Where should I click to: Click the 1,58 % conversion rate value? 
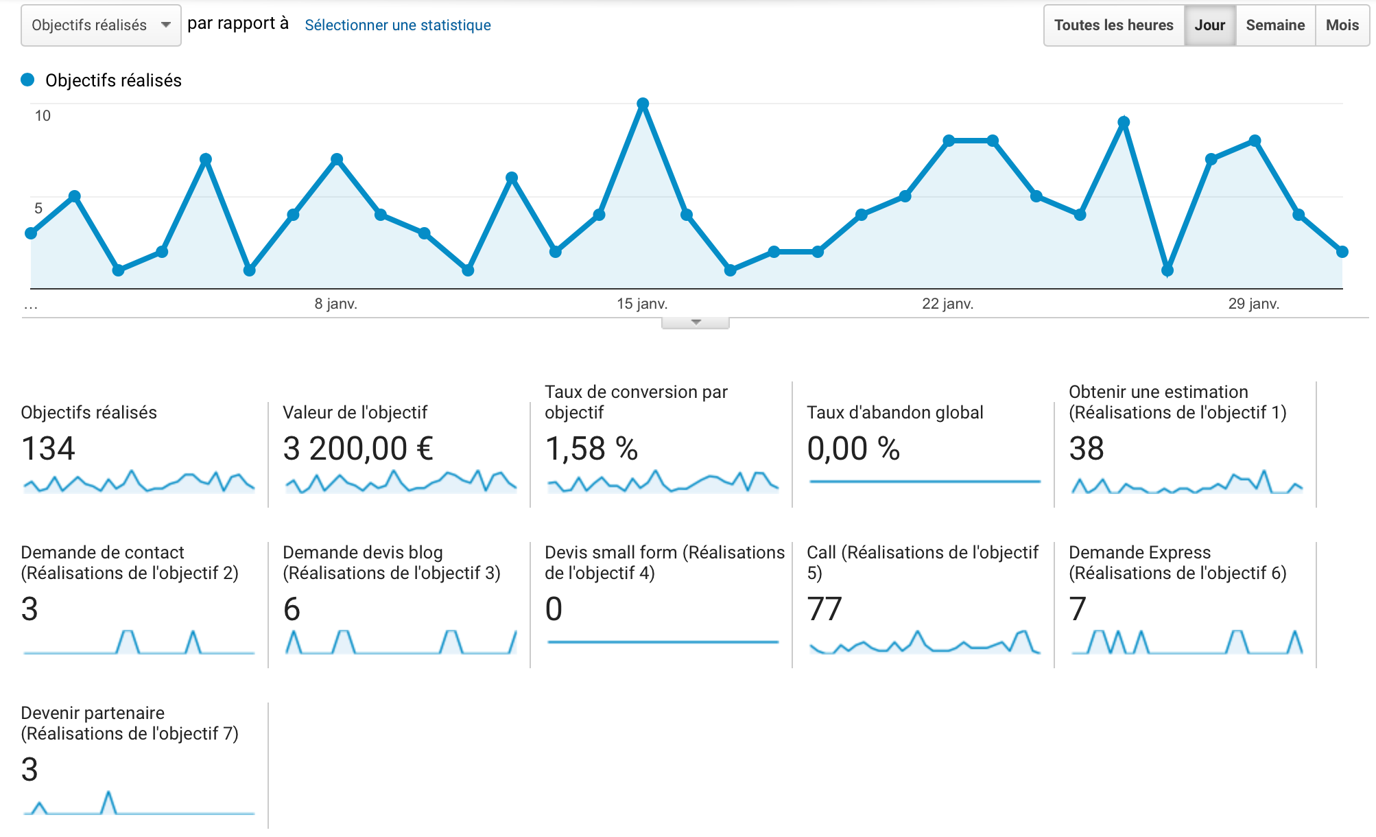(591, 449)
